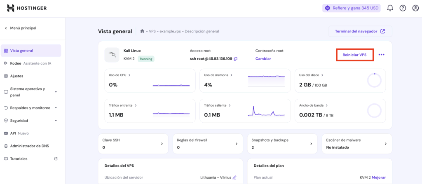Click the home icon in breadcrumb
The image size is (422, 184).
(x=142, y=31)
